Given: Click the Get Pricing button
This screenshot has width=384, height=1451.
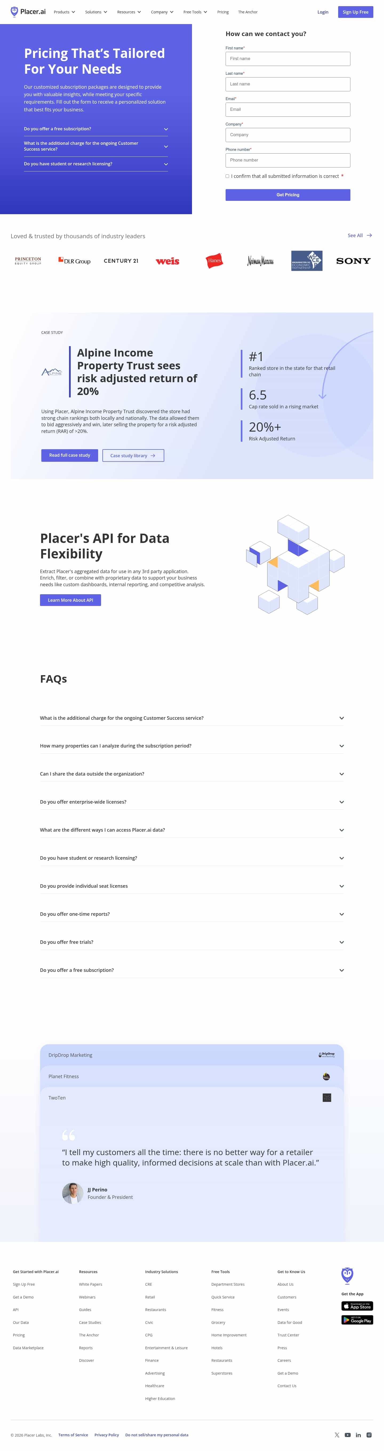Looking at the screenshot, I should 287,195.
